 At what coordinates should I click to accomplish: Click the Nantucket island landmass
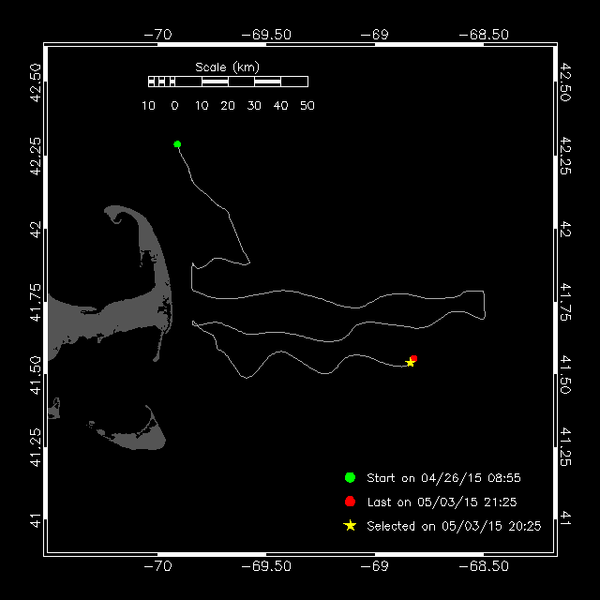pyautogui.click(x=141, y=436)
